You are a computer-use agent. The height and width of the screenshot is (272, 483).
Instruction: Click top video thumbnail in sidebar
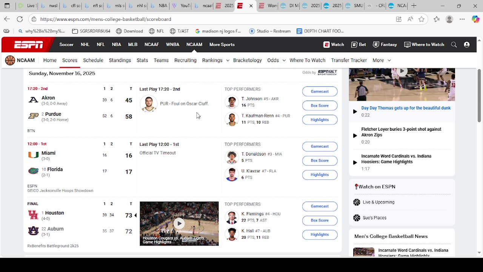coord(402,84)
